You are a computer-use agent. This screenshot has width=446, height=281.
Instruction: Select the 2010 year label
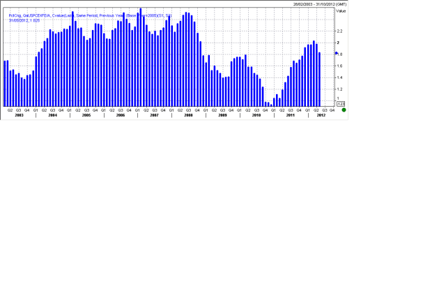(x=256, y=115)
